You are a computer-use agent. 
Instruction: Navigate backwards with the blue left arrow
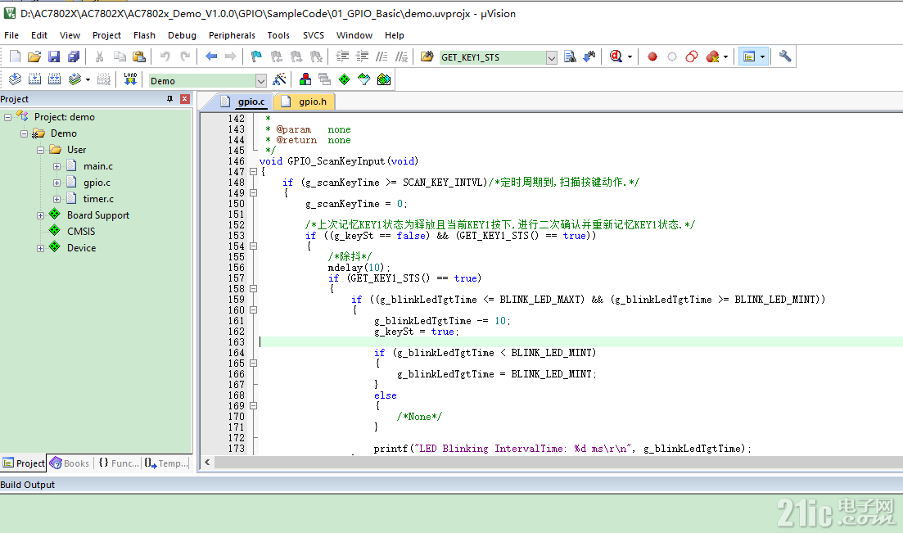(x=210, y=56)
